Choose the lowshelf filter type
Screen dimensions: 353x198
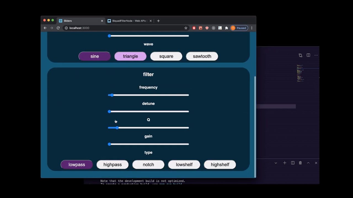(184, 164)
